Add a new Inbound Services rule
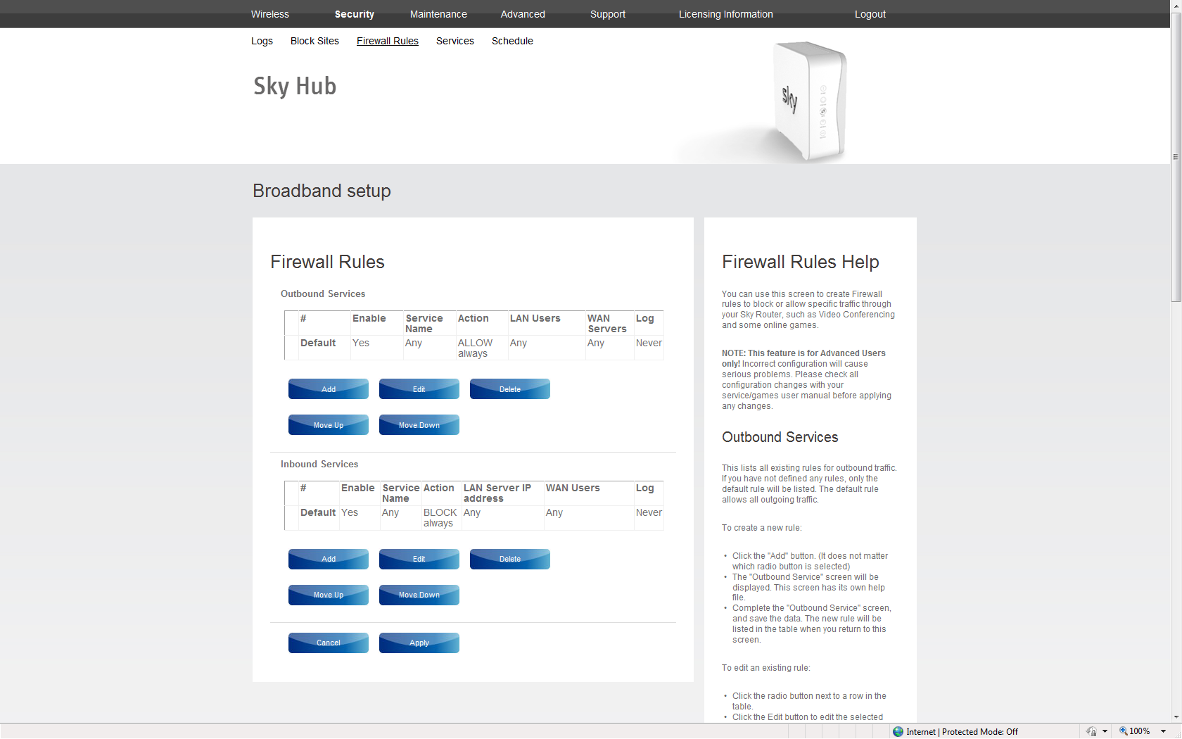Screen dimensions: 1182x739 pyautogui.click(x=329, y=559)
